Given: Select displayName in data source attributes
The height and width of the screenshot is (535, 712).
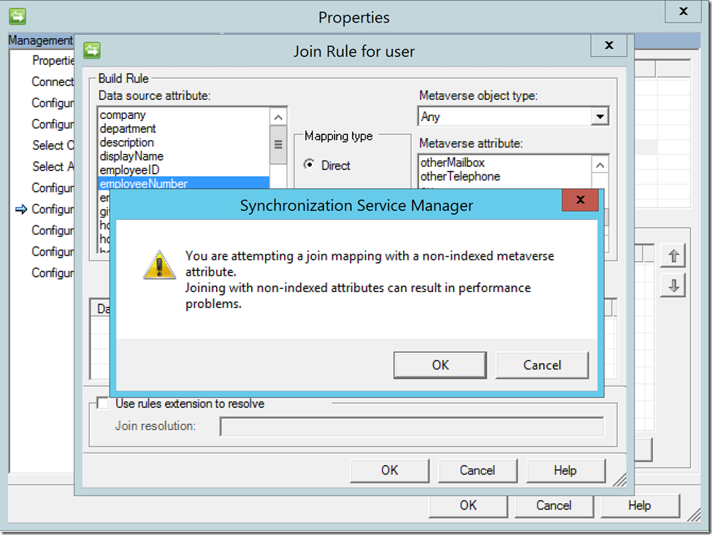Looking at the screenshot, I should [x=184, y=156].
